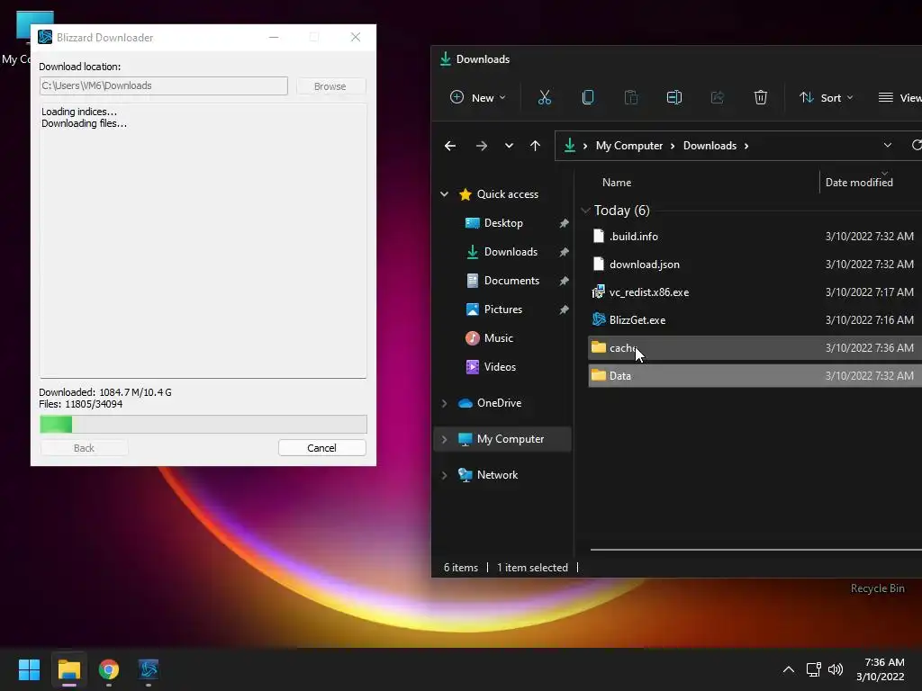The width and height of the screenshot is (922, 691).
Task: Select the .build.info file icon
Action: (x=599, y=237)
